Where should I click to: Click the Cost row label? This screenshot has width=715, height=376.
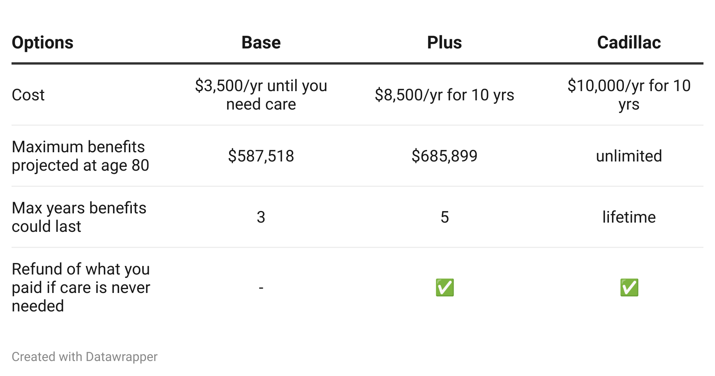coord(28,95)
